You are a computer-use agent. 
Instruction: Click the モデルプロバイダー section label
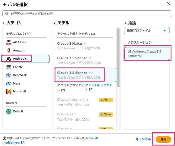[19, 34]
